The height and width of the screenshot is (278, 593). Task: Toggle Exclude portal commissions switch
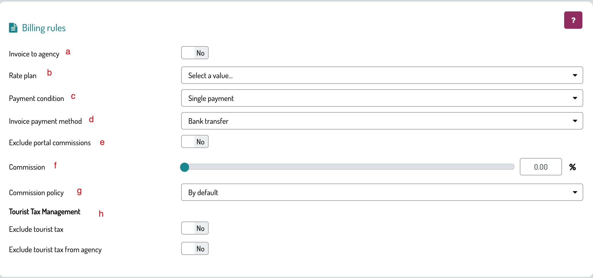195,141
